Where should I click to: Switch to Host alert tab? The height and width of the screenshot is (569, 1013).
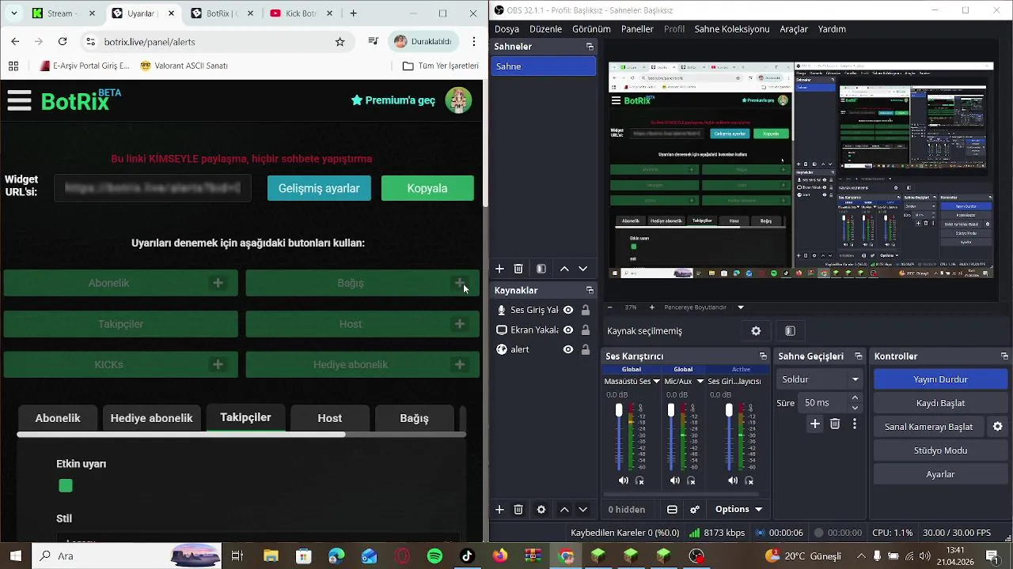pos(330,418)
